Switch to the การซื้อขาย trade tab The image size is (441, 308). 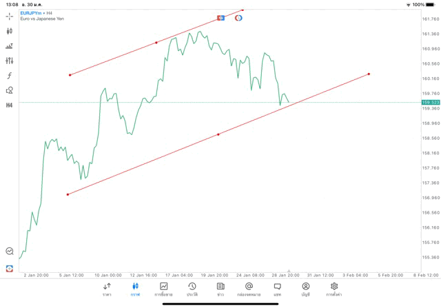click(163, 289)
